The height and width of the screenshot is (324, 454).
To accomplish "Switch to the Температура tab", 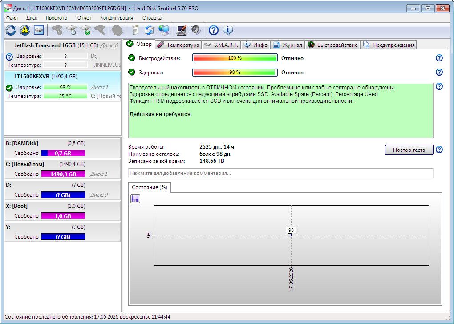I will 178,45.
